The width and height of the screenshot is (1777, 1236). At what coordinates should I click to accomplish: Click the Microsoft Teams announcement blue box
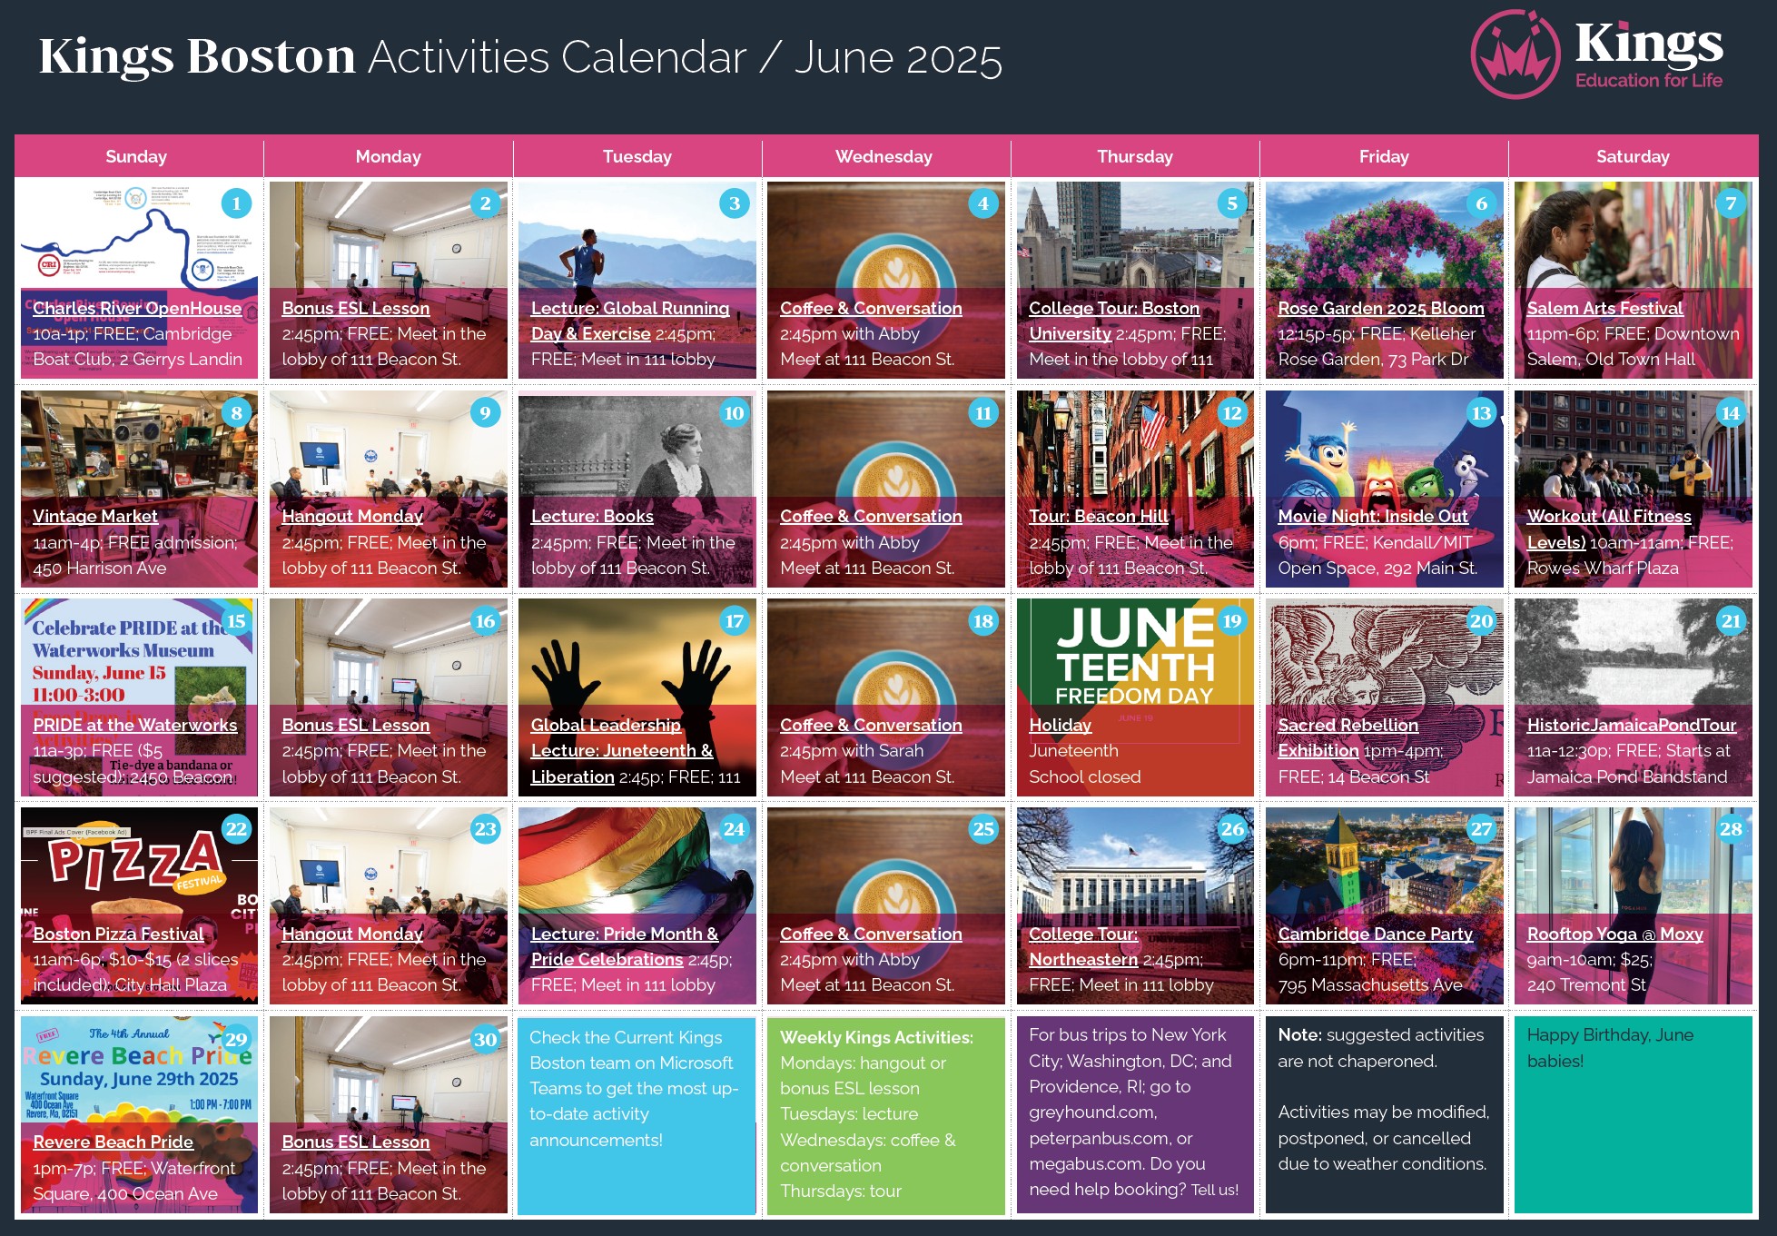637,1116
